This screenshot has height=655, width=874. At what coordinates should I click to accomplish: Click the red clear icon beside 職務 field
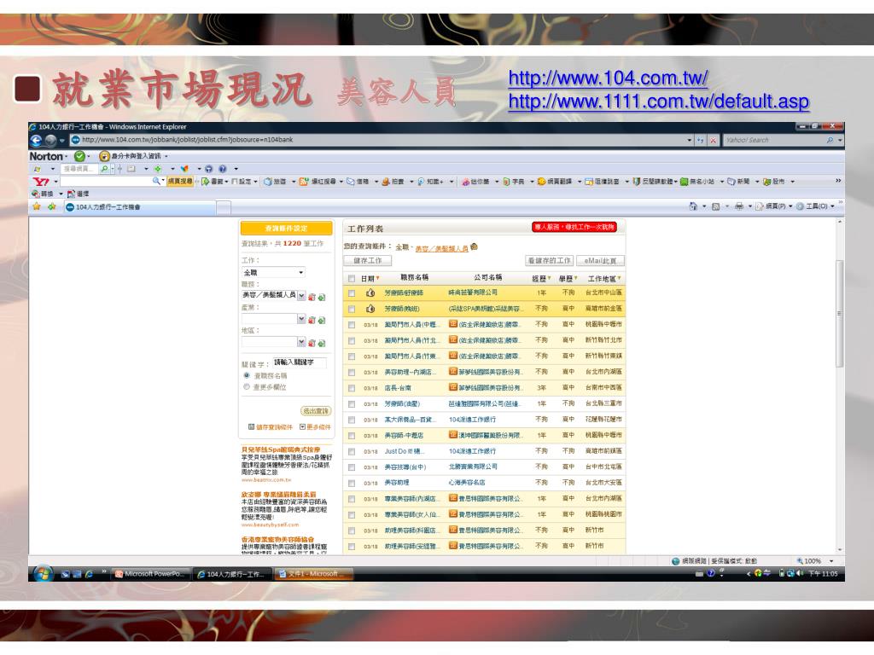[x=312, y=298]
